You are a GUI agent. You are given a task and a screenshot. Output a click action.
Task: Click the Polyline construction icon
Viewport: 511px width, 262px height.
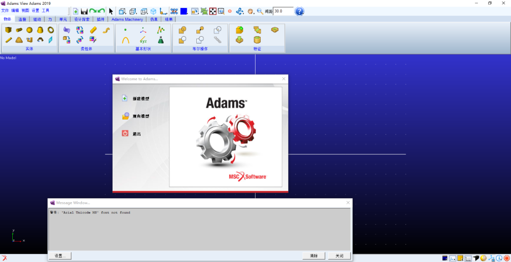pyautogui.click(x=160, y=30)
